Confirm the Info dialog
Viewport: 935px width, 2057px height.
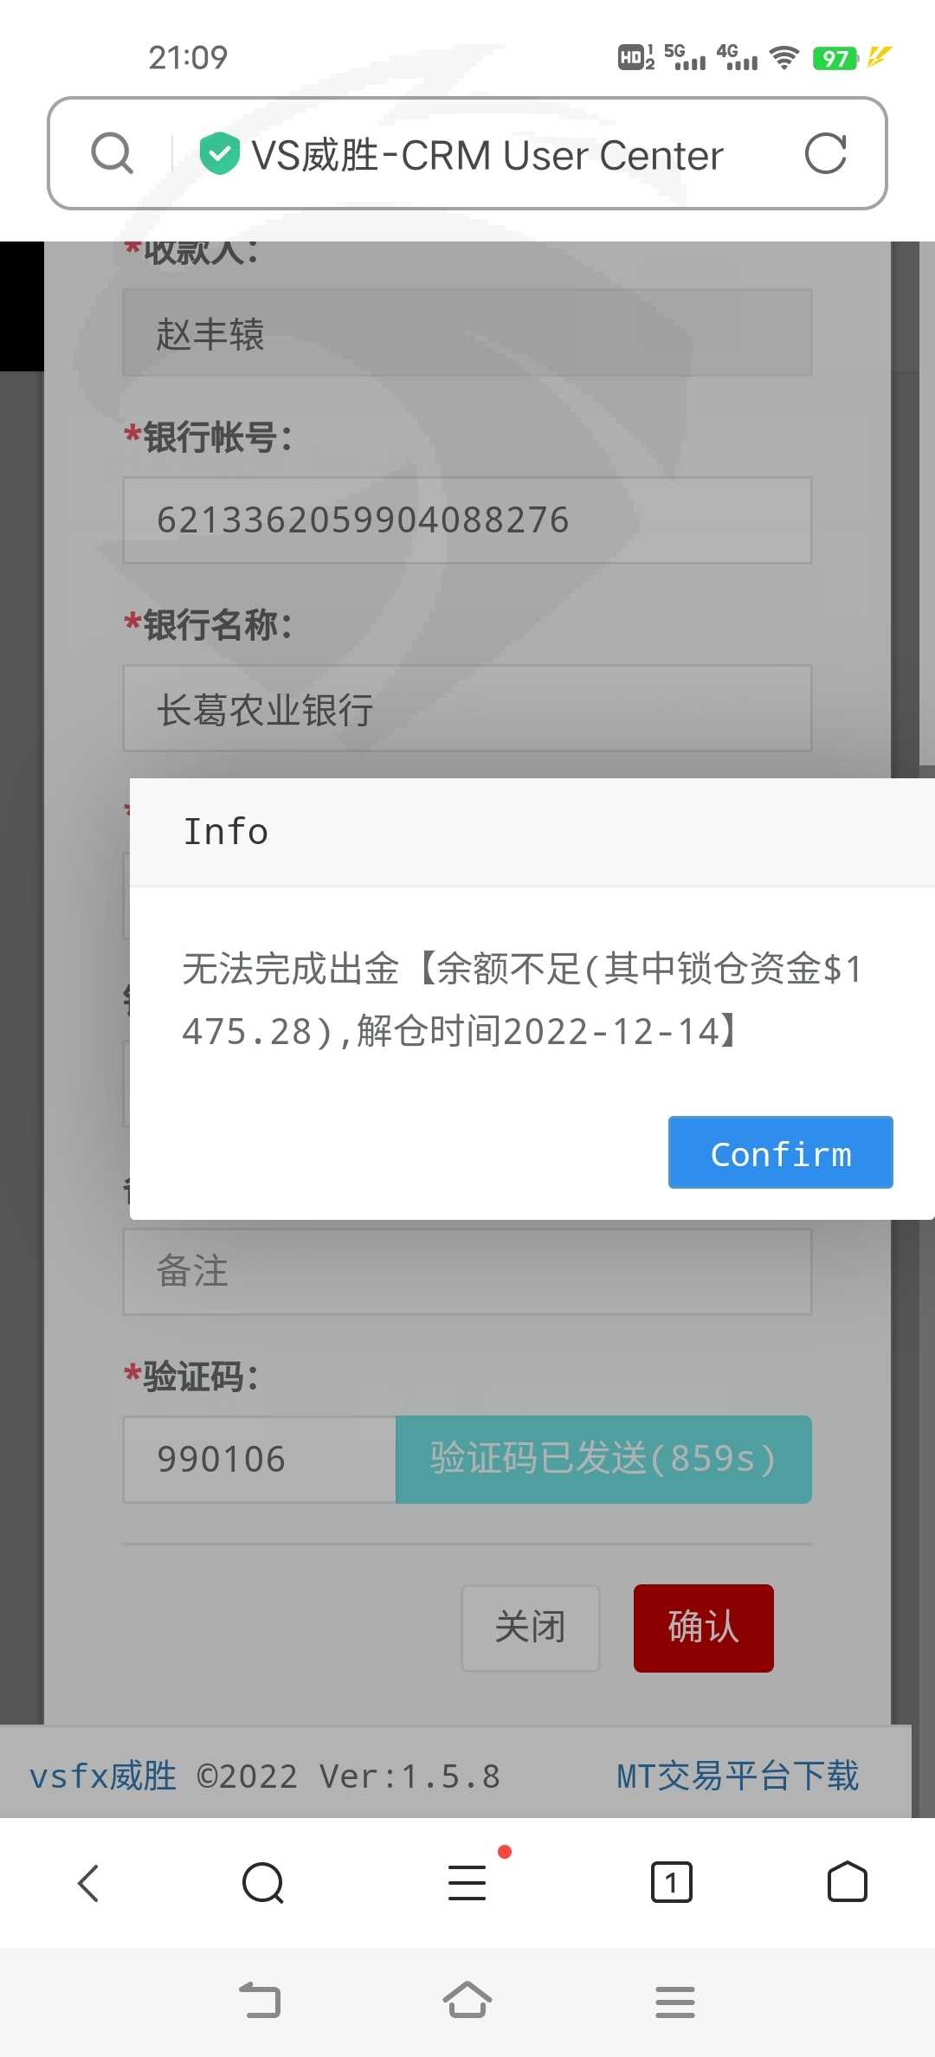pyautogui.click(x=781, y=1152)
